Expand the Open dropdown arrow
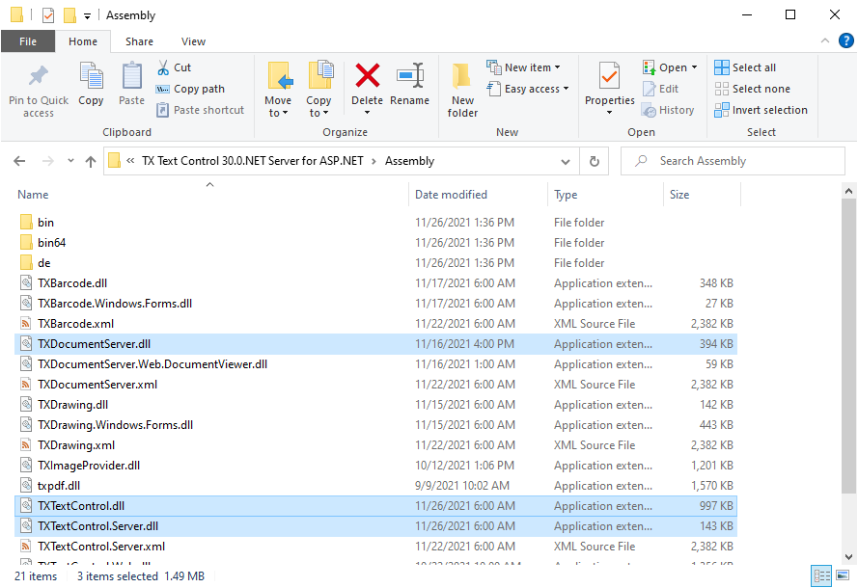Viewport: 858px width, 588px height. pos(694,67)
